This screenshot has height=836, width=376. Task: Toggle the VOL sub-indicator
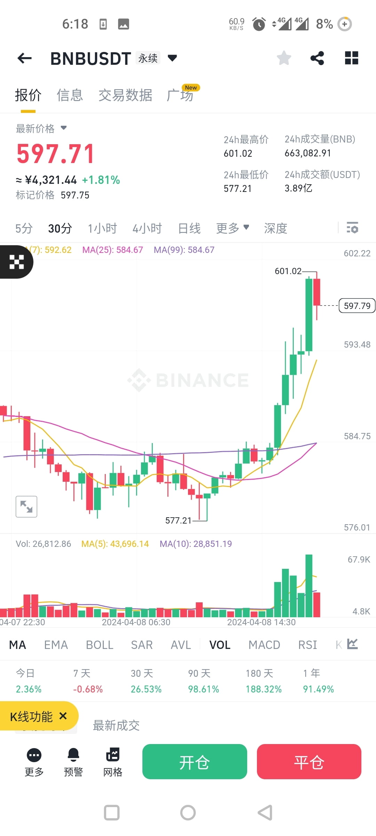coord(220,645)
